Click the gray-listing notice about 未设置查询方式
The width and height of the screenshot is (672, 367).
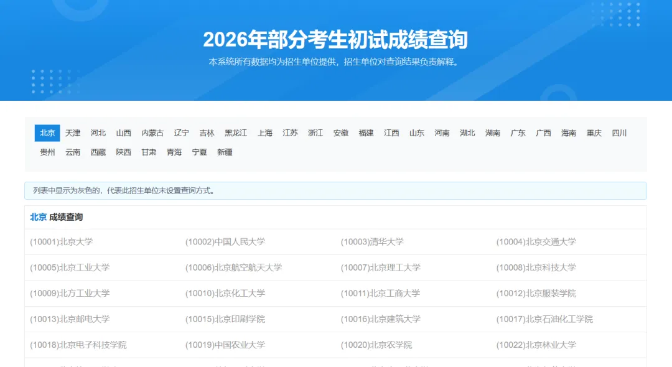(x=335, y=190)
